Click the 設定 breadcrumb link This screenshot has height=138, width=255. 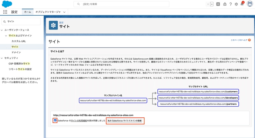tap(61, 23)
